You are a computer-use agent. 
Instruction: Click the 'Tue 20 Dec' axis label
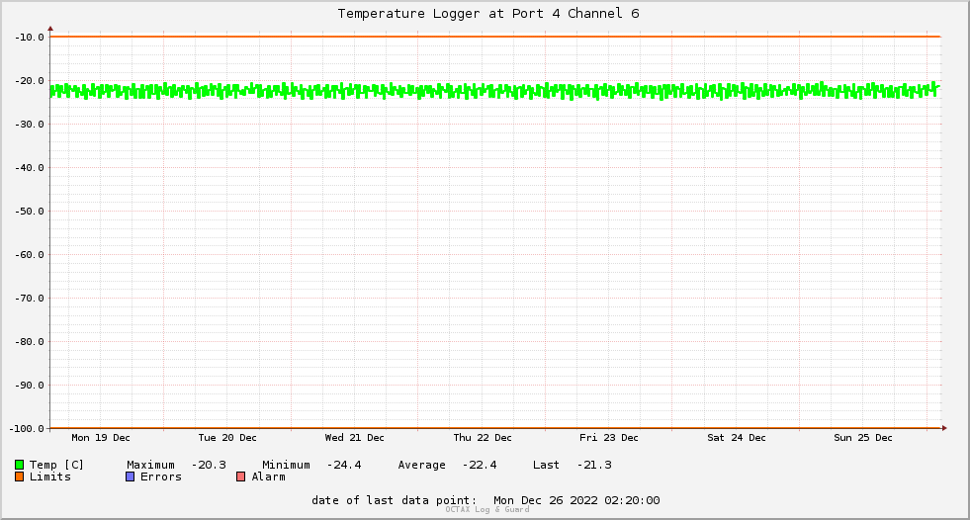[227, 438]
